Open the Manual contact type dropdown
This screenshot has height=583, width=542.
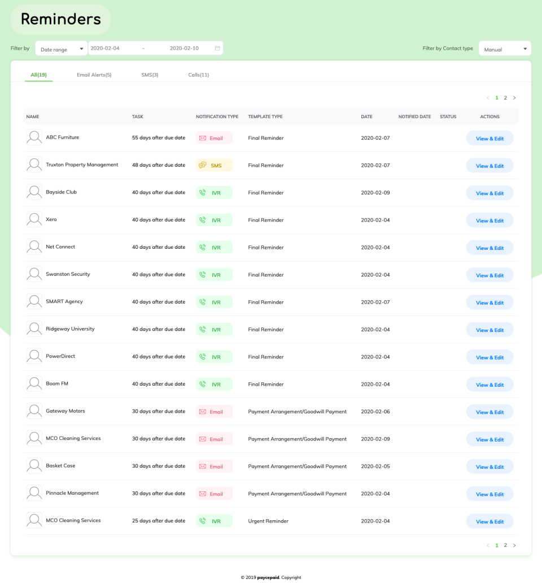pos(505,48)
